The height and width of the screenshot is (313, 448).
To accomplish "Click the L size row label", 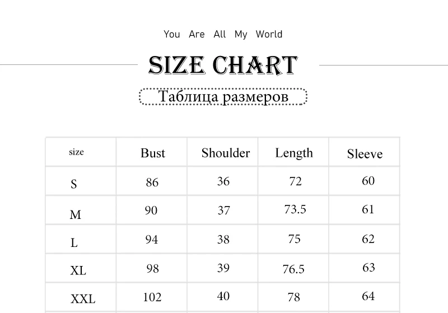I will click(74, 243).
